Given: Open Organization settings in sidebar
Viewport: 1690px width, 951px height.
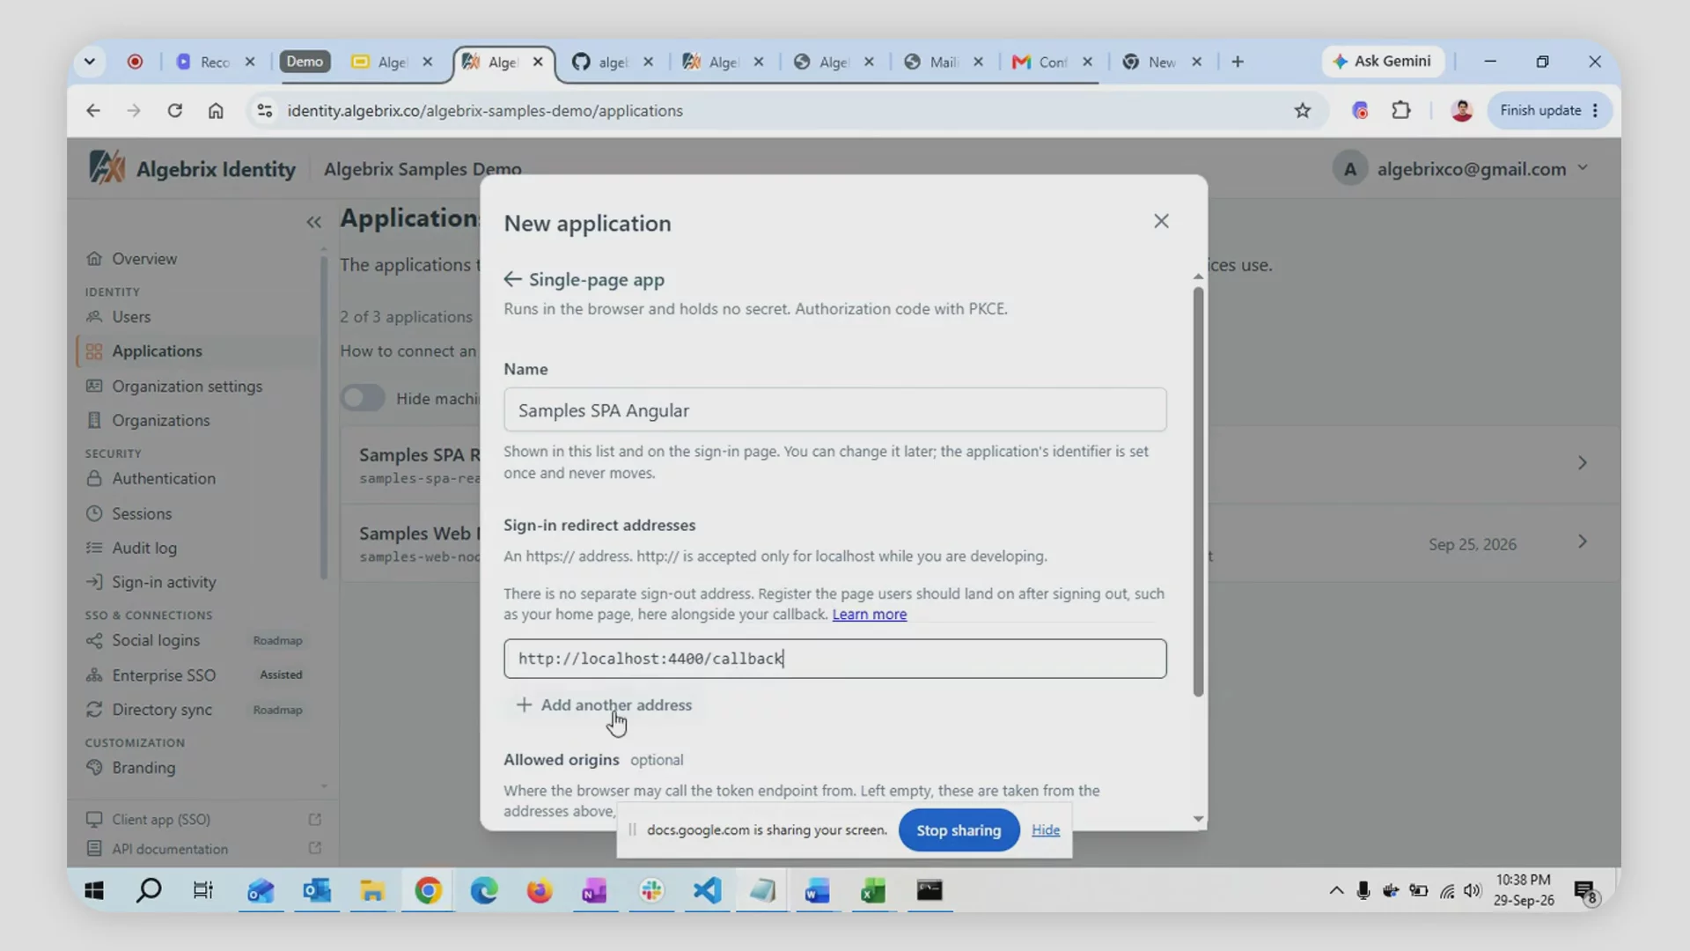Looking at the screenshot, I should 187,386.
